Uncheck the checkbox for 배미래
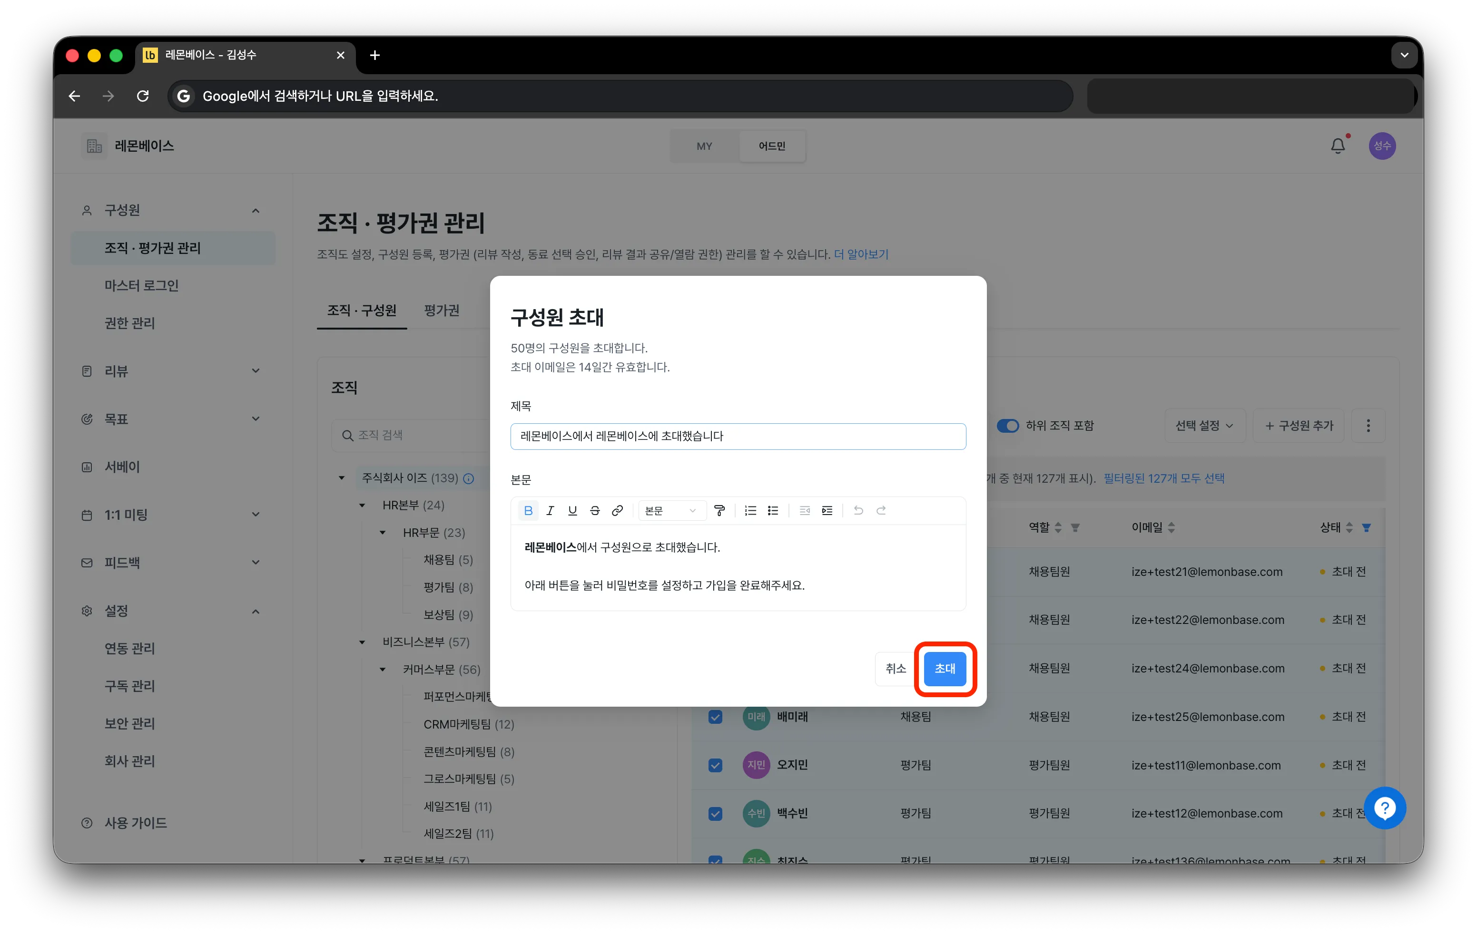1477x934 pixels. pyautogui.click(x=715, y=717)
